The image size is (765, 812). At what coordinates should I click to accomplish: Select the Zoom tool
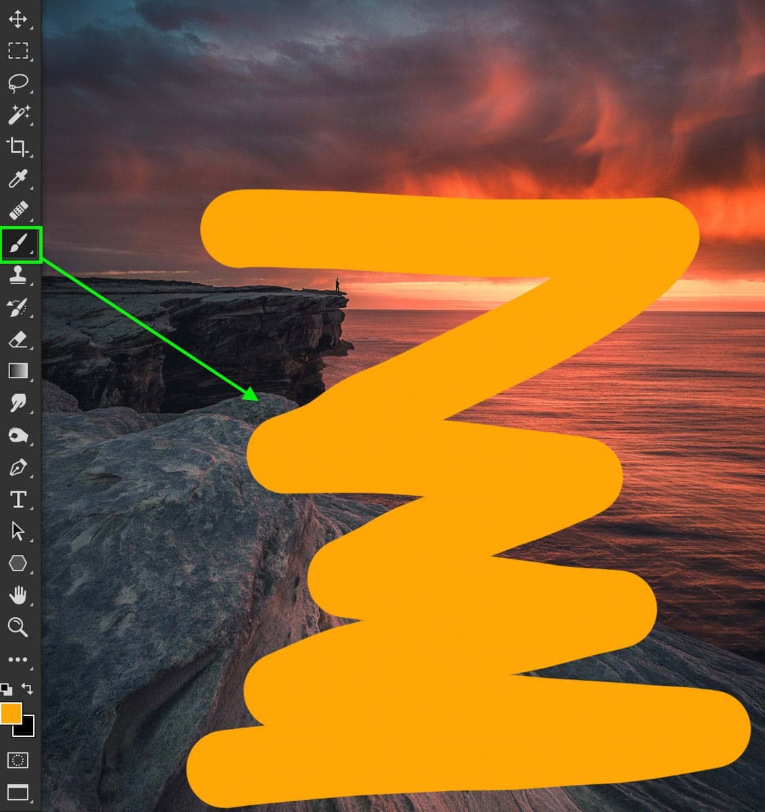18,627
